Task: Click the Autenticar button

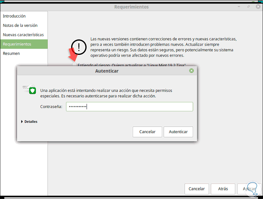Action: (178, 132)
